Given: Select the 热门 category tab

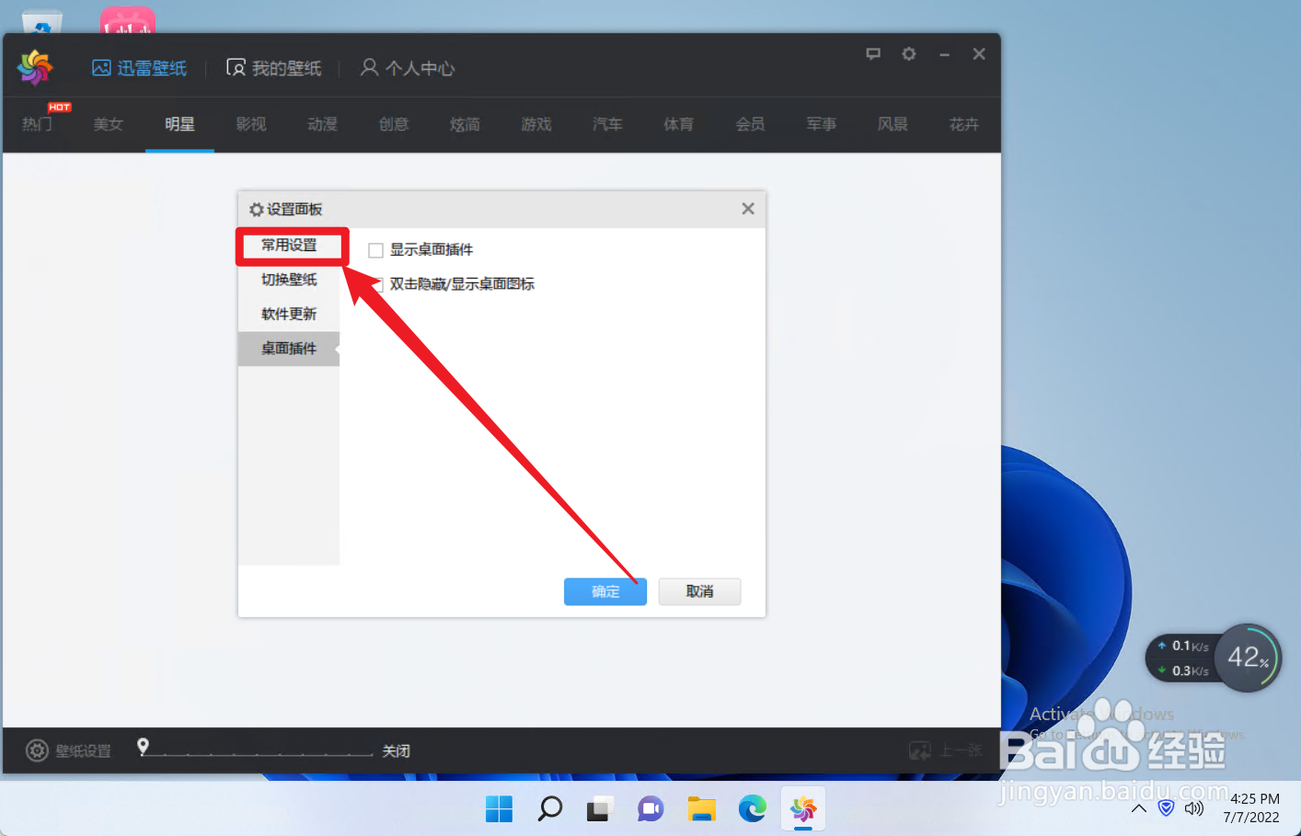Looking at the screenshot, I should coord(37,124).
